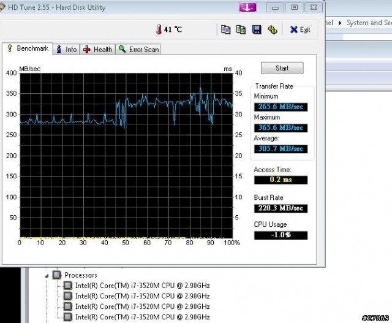Close the HD Tune window
Screen dimensions: 392x323
pos(314,7)
